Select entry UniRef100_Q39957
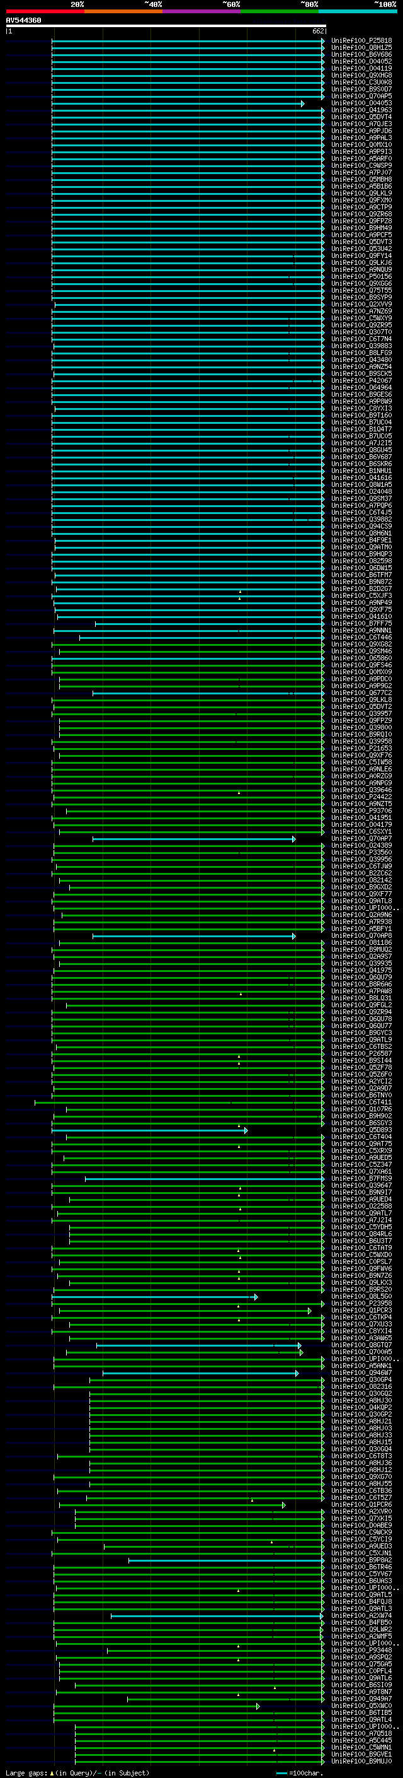Screen dimensions: 403x1778 point(361,714)
